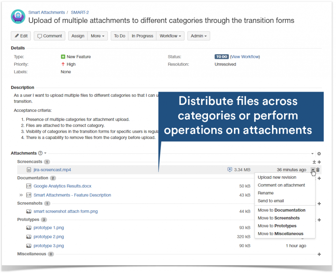Open the View Workflow link
The width and height of the screenshot is (336, 274).
click(245, 56)
